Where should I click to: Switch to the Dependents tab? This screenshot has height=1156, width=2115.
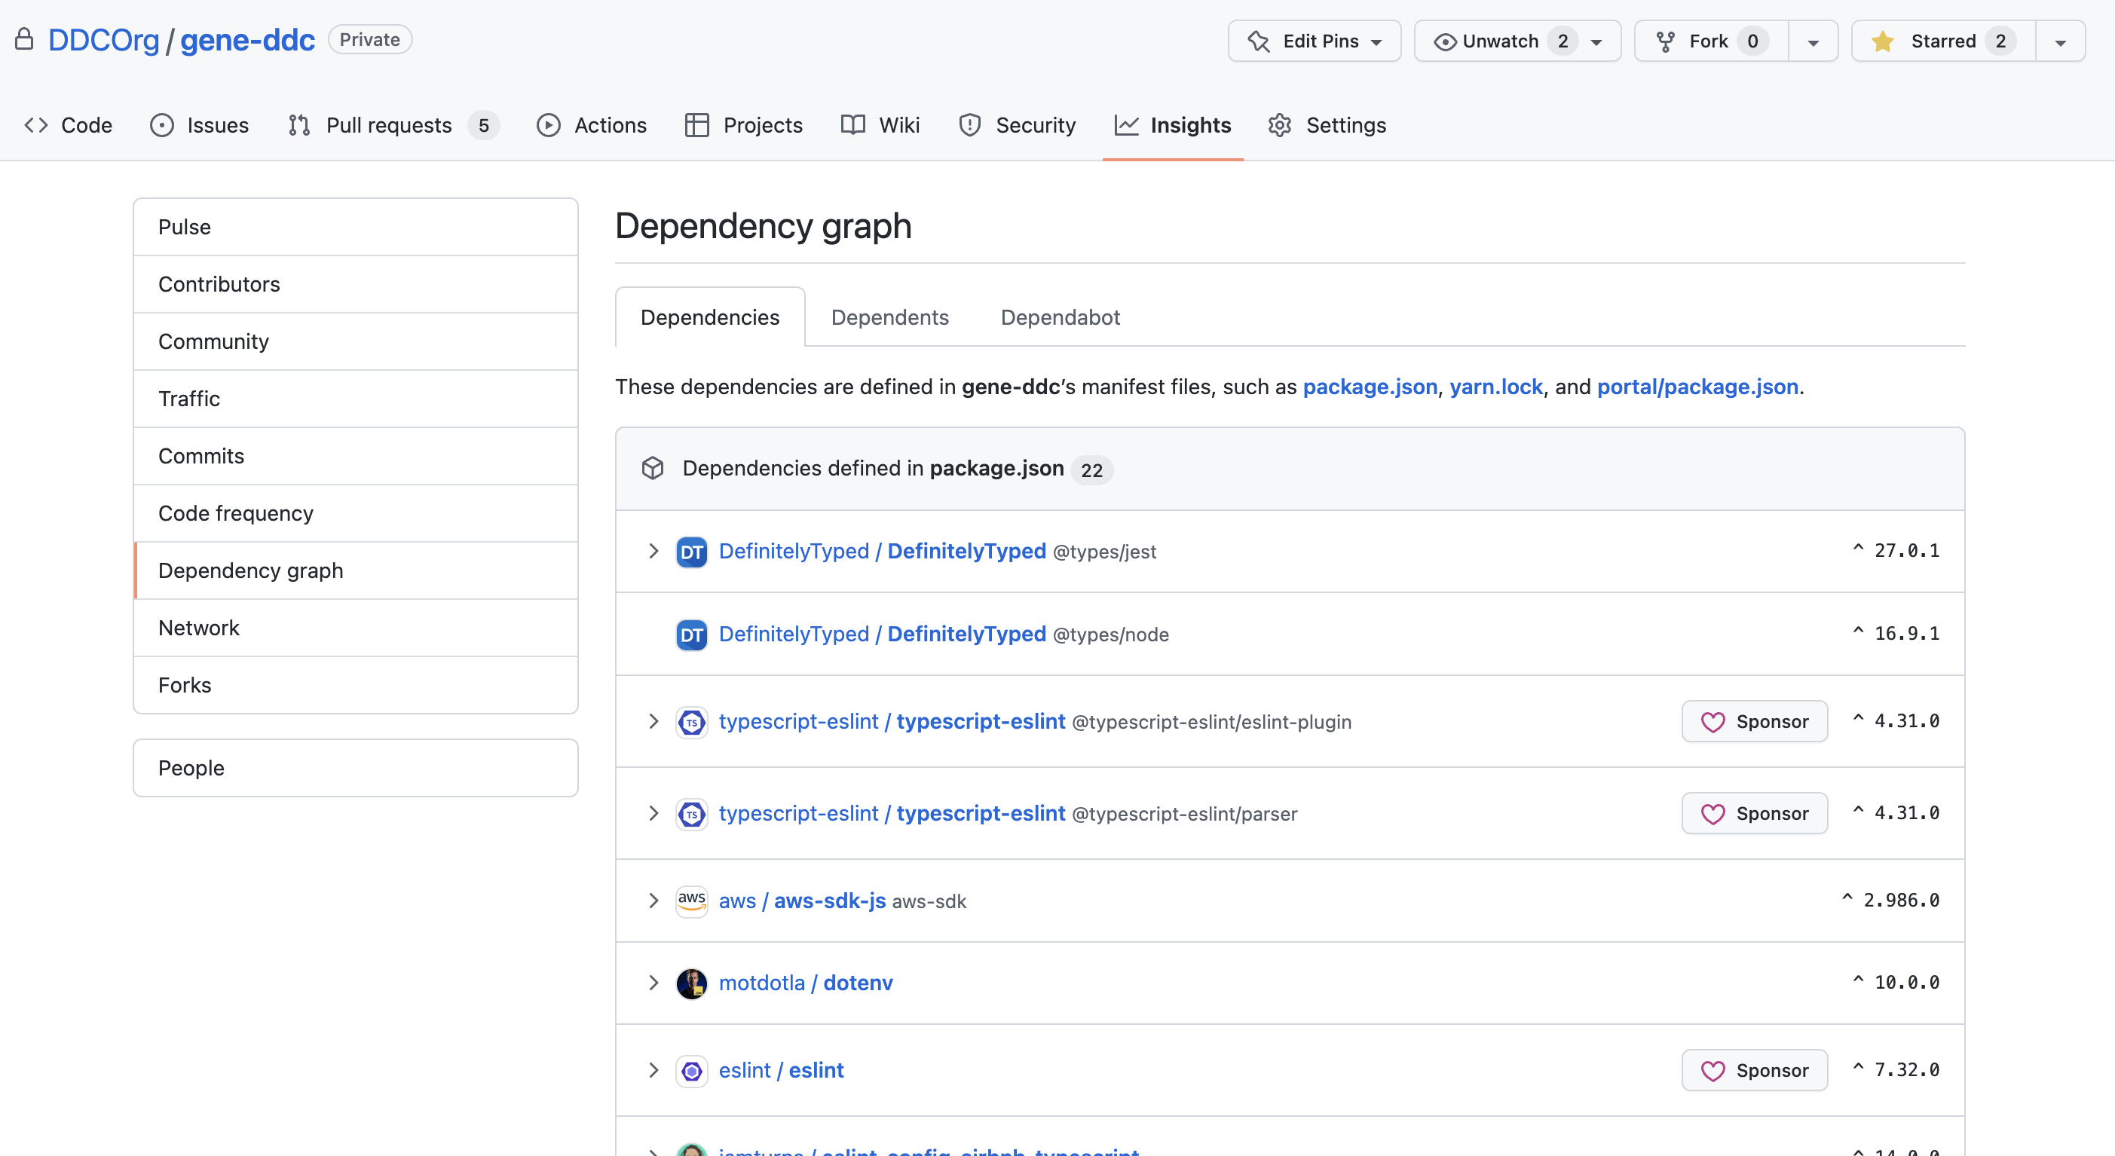click(x=890, y=317)
